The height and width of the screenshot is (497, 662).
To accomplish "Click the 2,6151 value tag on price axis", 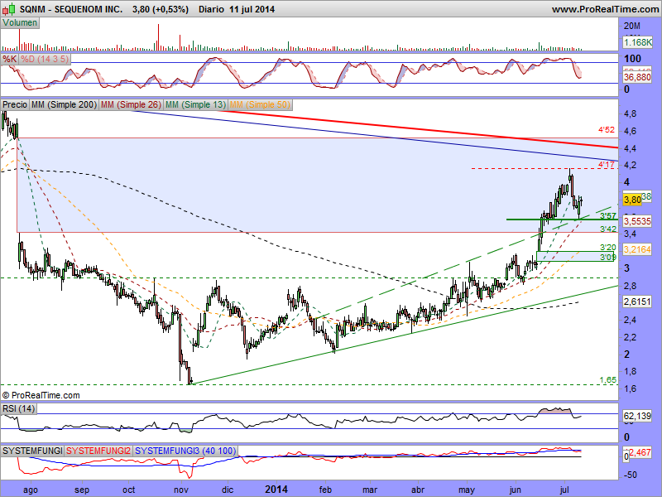I will [x=637, y=302].
